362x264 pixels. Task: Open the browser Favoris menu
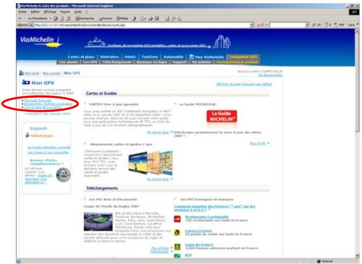(65, 12)
